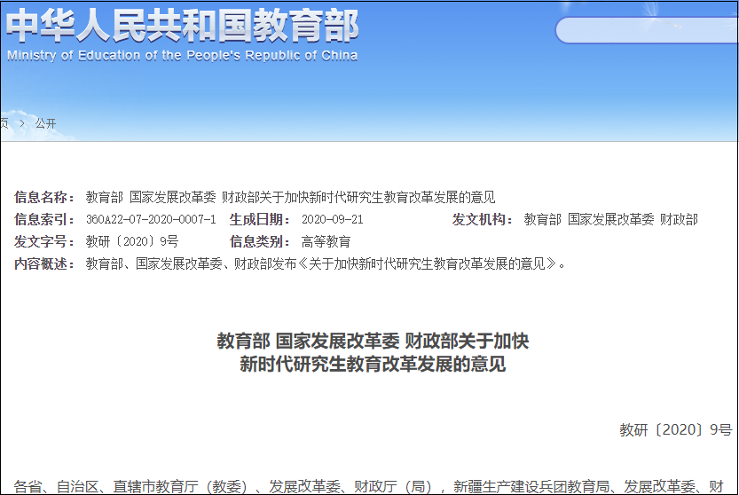Click the 信息类别 value 高等教育
This screenshot has width=739, height=495.
tap(326, 241)
